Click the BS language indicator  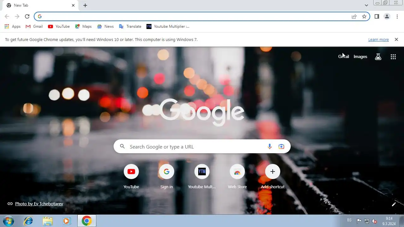point(349,220)
